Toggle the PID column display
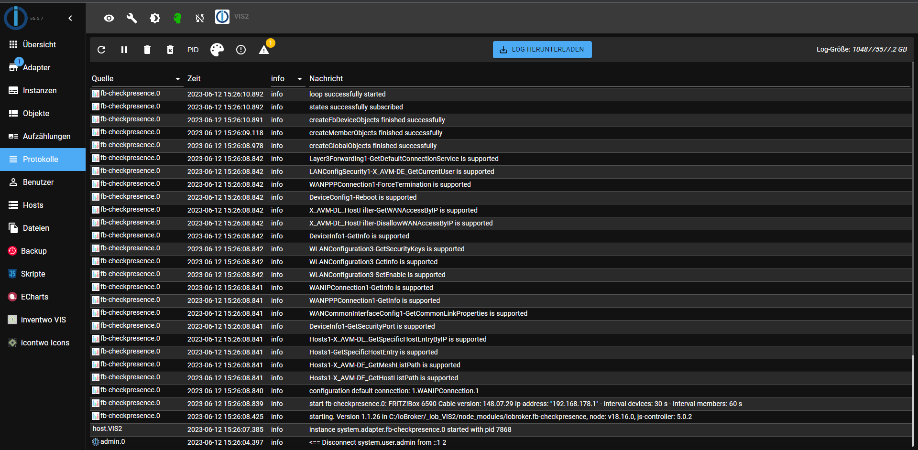This screenshot has height=450, width=918. (193, 50)
